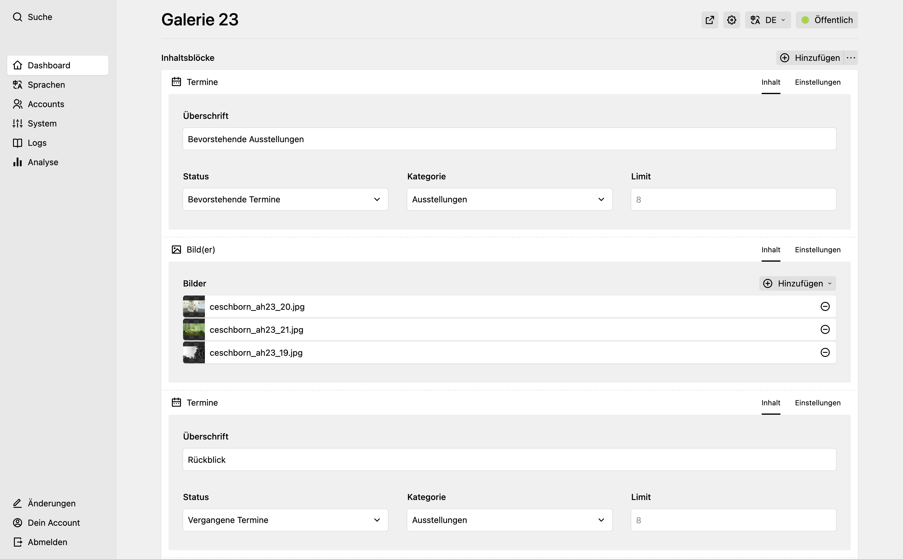Open Sprachen in sidebar

(58, 85)
